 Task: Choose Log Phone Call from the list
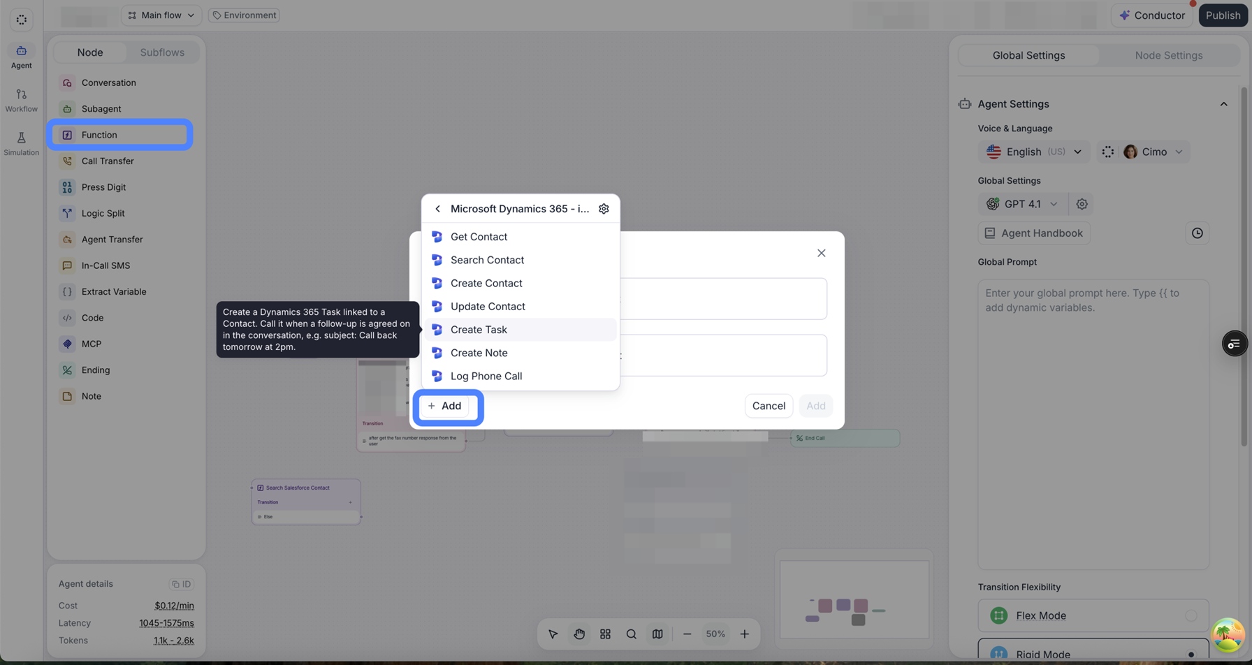(x=521, y=376)
